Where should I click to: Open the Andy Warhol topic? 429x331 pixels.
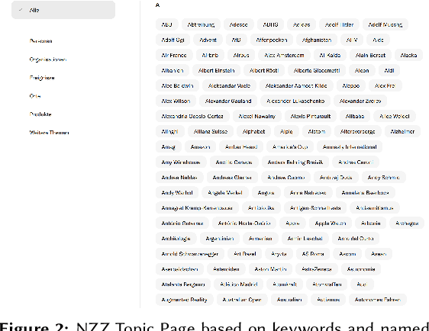(177, 193)
